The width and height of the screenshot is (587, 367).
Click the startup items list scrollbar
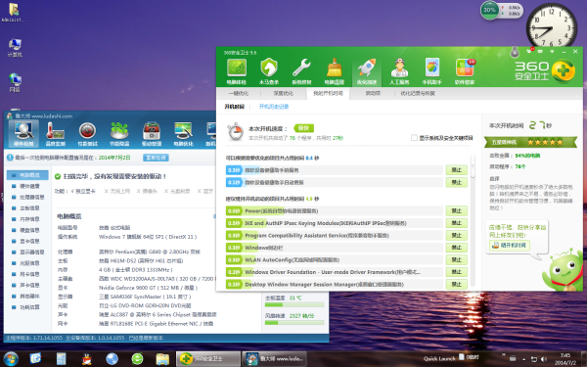pos(473,221)
